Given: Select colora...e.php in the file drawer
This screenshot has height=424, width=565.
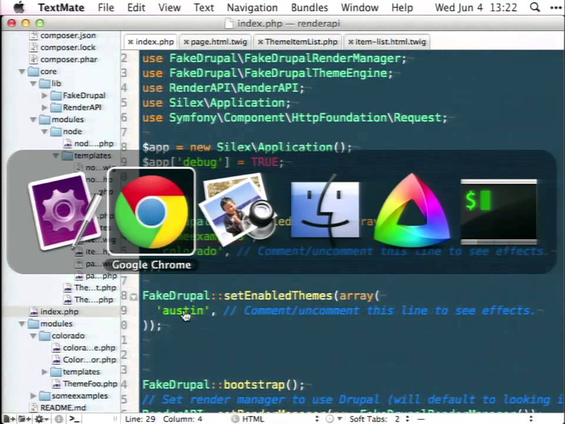Looking at the screenshot, I should click(89, 347).
